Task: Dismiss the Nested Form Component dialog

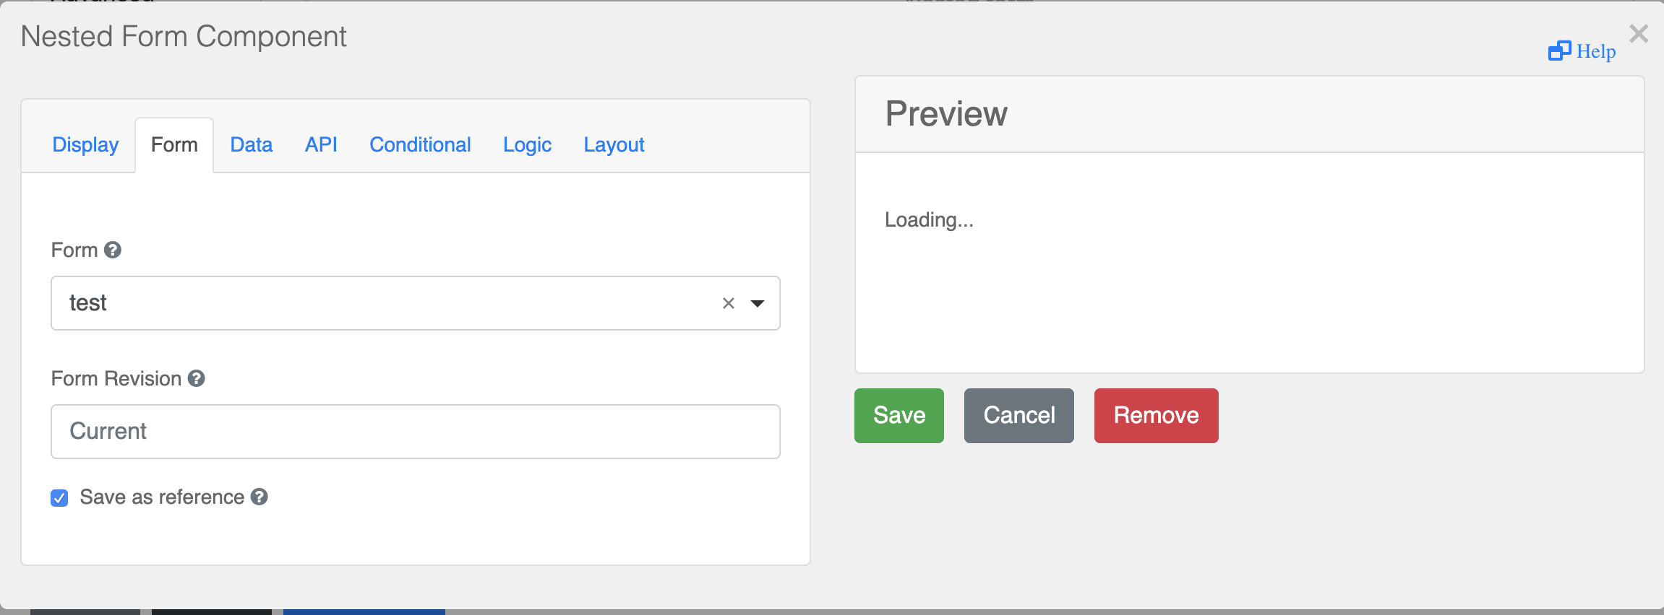Action: click(x=1639, y=33)
